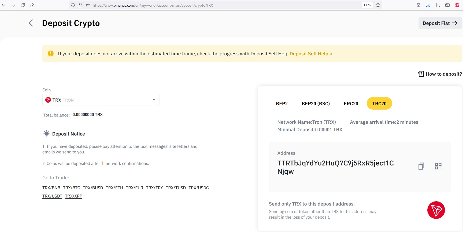
Task: Click the coin dropdown arrow
Action: point(154,100)
